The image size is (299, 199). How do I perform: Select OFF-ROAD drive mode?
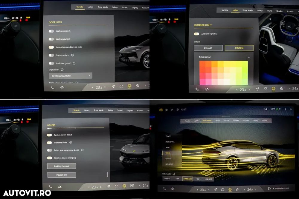pos(169,164)
